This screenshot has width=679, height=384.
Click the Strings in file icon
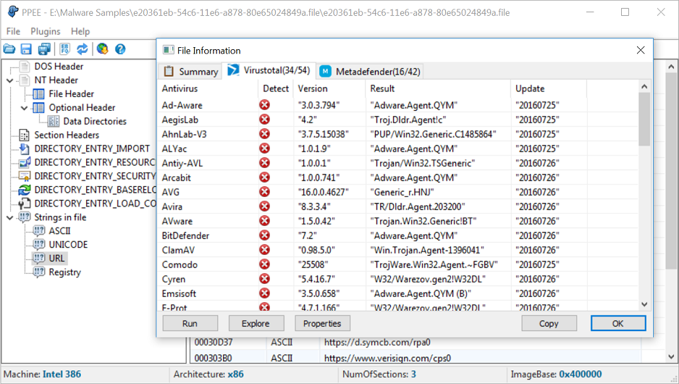(x=25, y=217)
